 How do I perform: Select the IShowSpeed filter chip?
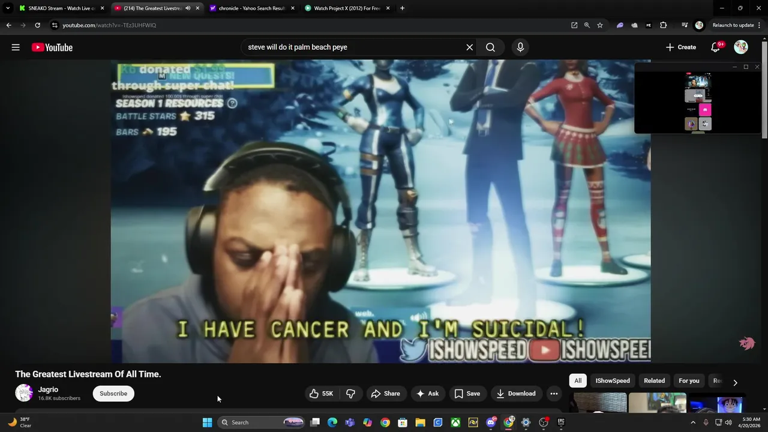pos(613,380)
